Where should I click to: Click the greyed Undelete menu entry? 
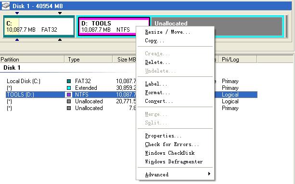coord(160,71)
